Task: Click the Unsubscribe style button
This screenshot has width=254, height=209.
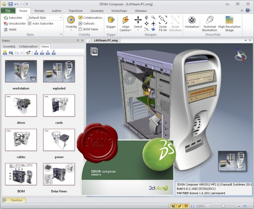Action: (x=14, y=23)
